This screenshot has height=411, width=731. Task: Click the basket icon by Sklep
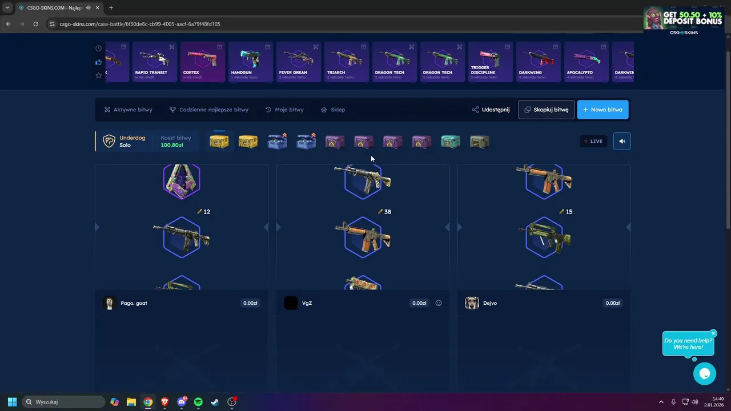(x=324, y=110)
